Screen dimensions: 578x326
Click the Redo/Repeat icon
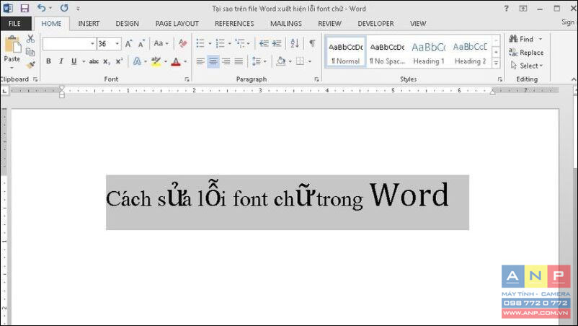point(64,8)
